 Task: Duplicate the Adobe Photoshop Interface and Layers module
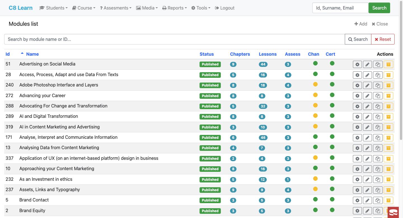(378, 85)
